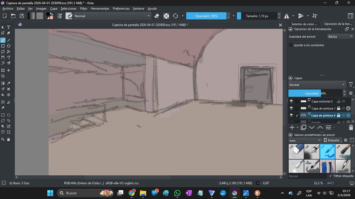The height and width of the screenshot is (199, 355).
Task: Duplicate the layer in Capas panel
Action: pos(303,127)
